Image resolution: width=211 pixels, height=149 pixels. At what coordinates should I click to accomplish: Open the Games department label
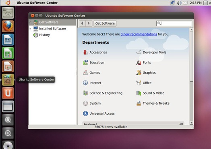(95, 73)
